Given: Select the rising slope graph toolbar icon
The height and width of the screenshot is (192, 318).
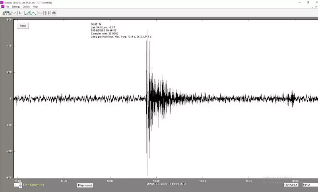Looking at the screenshot, I should (28, 13).
